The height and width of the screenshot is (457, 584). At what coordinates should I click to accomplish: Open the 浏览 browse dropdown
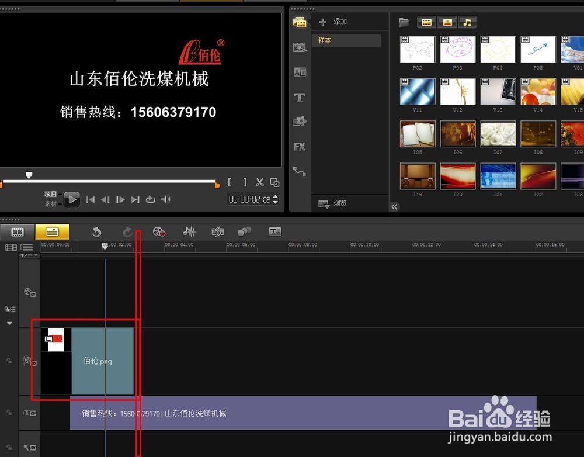(332, 203)
